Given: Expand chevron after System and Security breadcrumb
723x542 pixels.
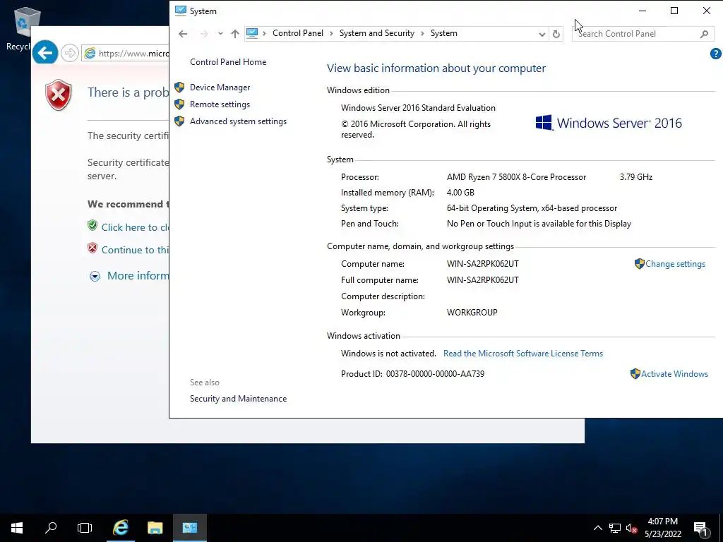Looking at the screenshot, I should tap(422, 34).
